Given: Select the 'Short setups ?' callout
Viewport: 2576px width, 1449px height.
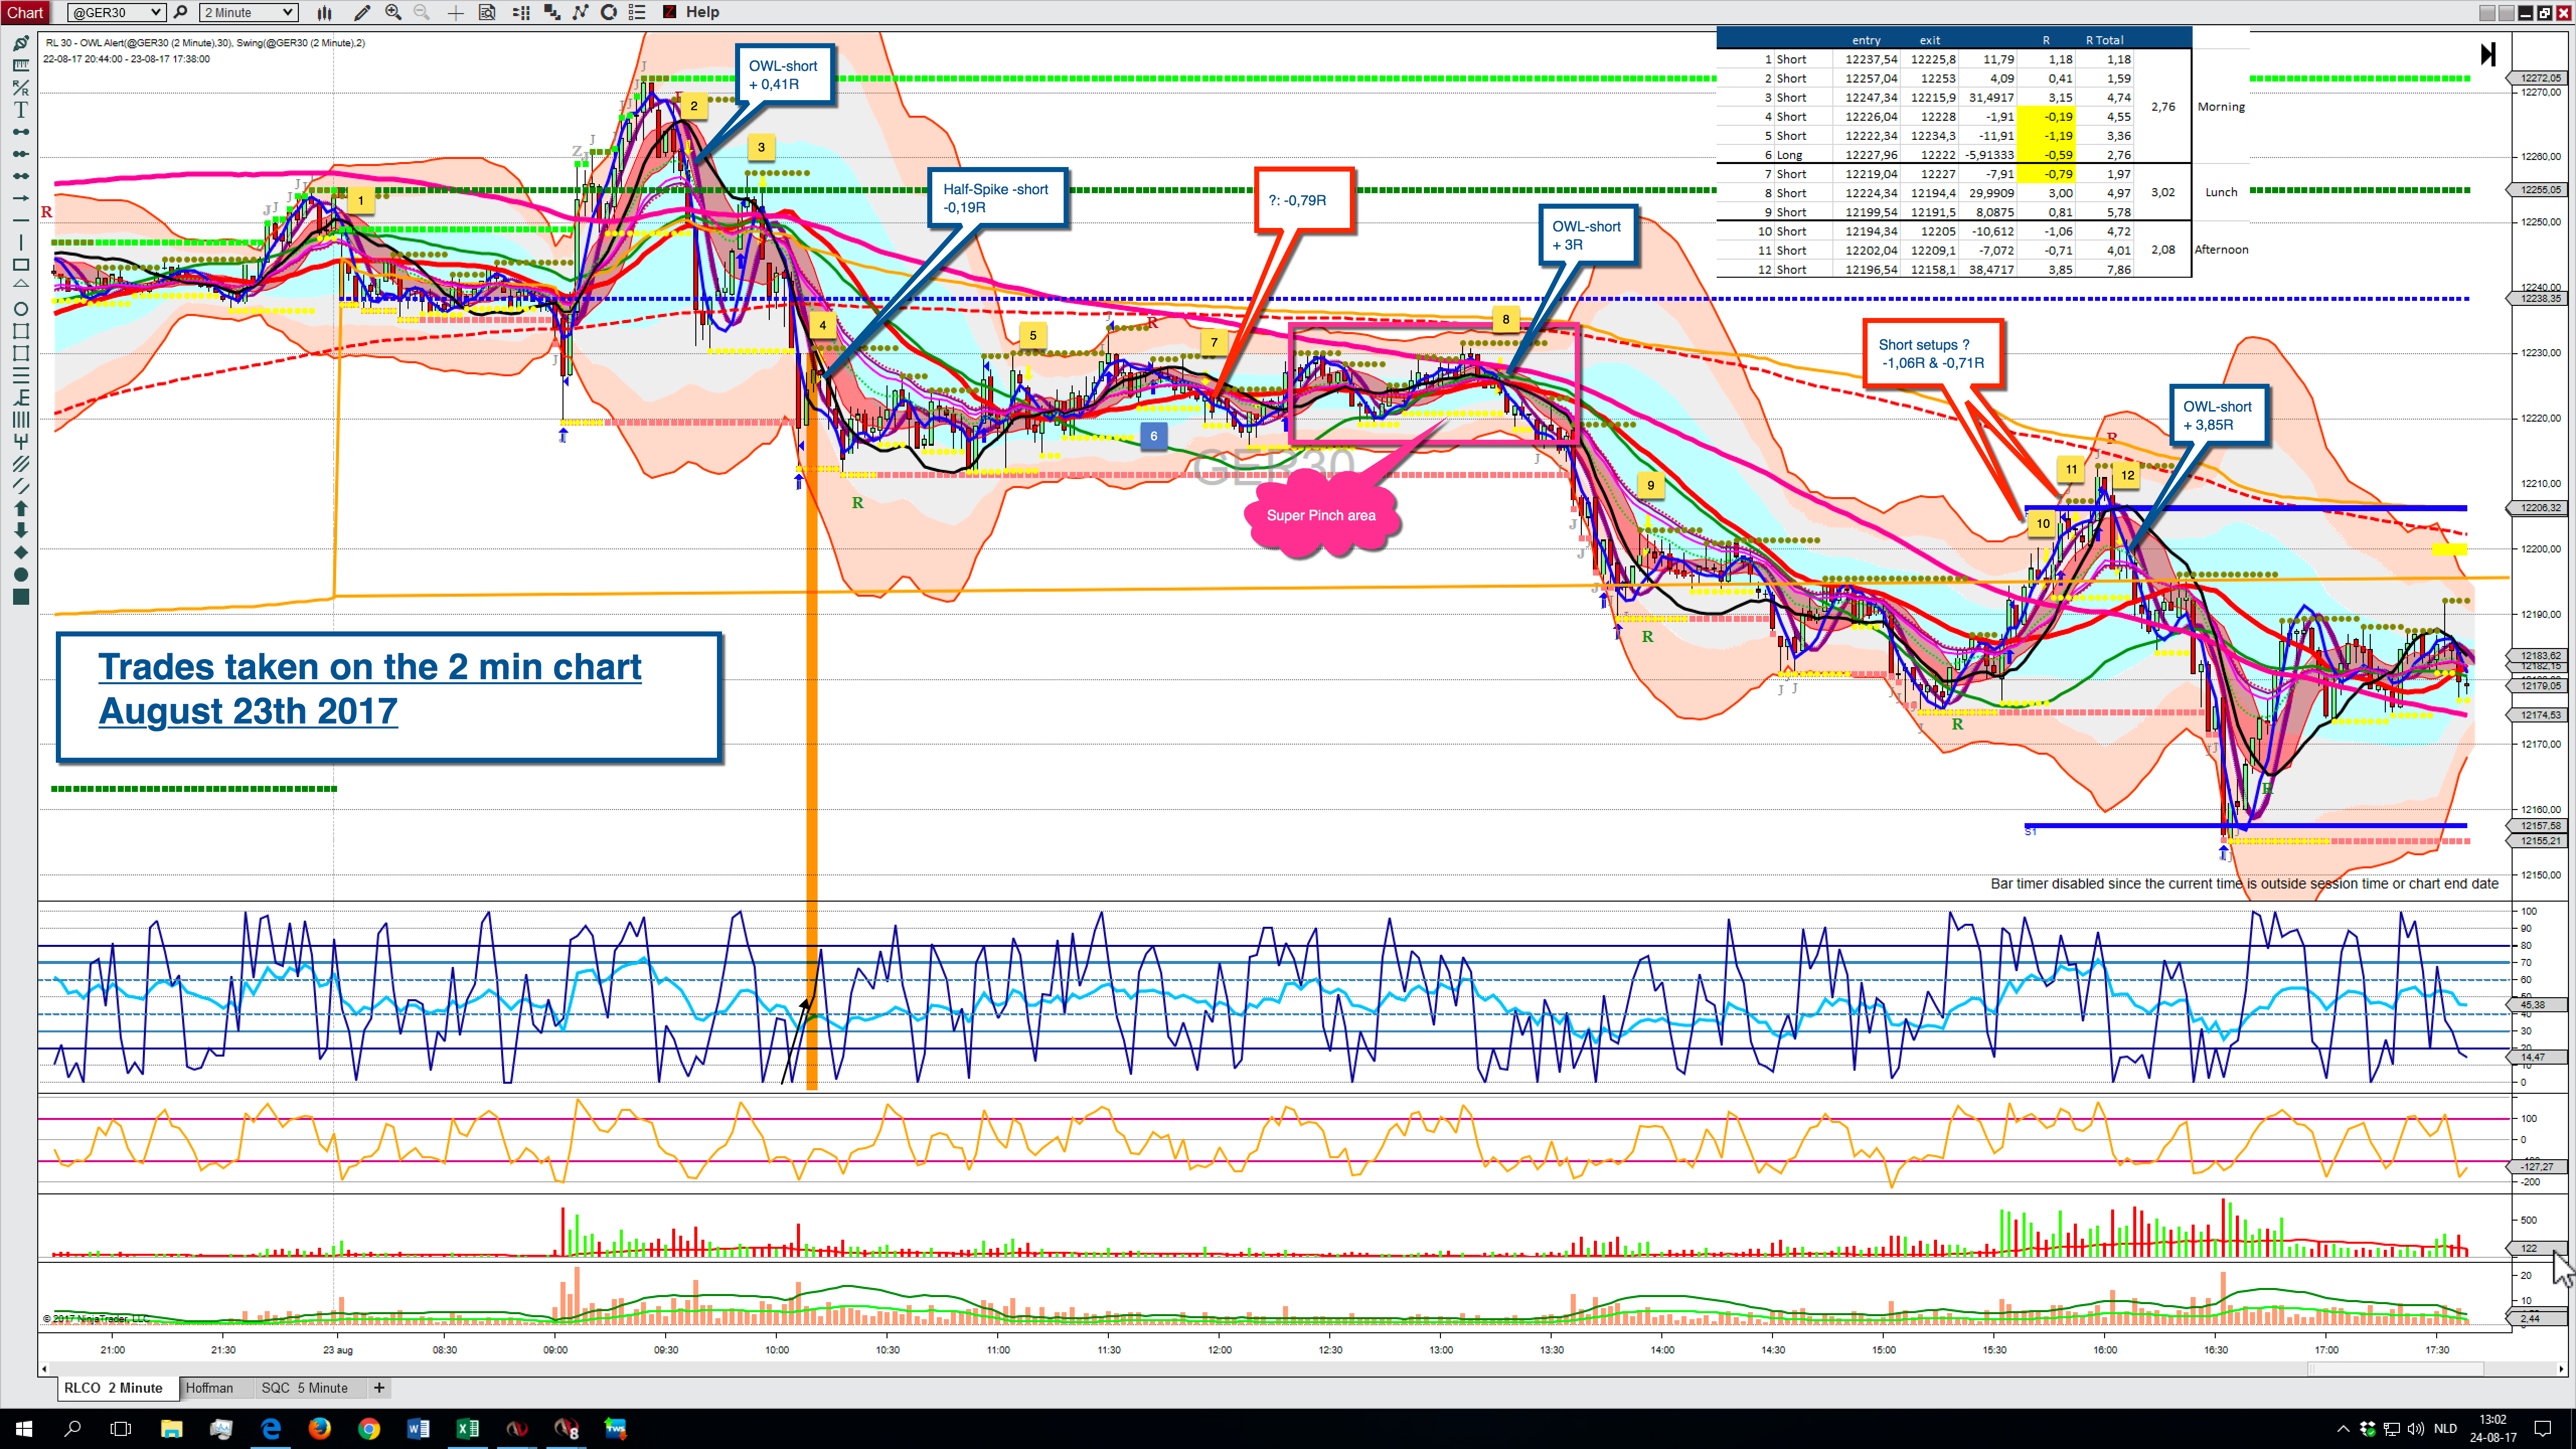Looking at the screenshot, I should [x=1933, y=354].
